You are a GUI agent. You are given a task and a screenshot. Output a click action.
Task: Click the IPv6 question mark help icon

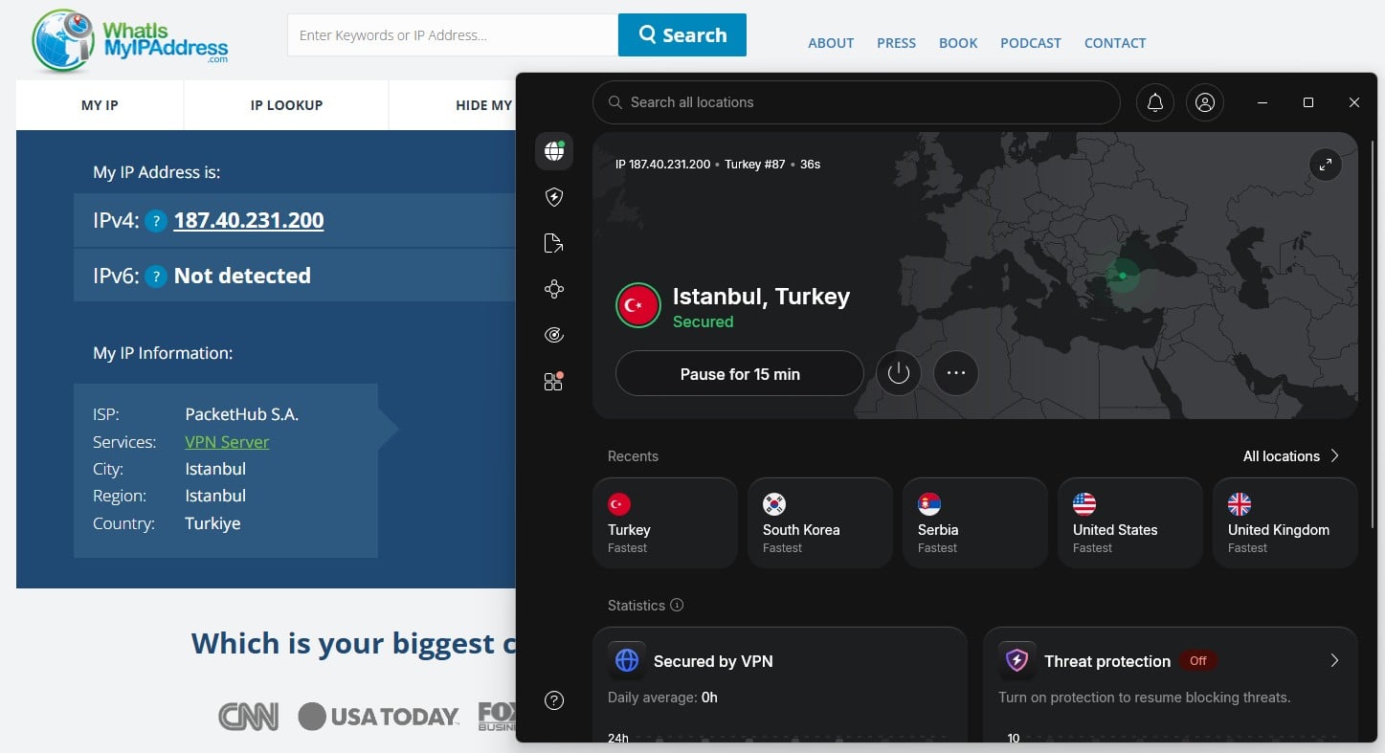[156, 277]
